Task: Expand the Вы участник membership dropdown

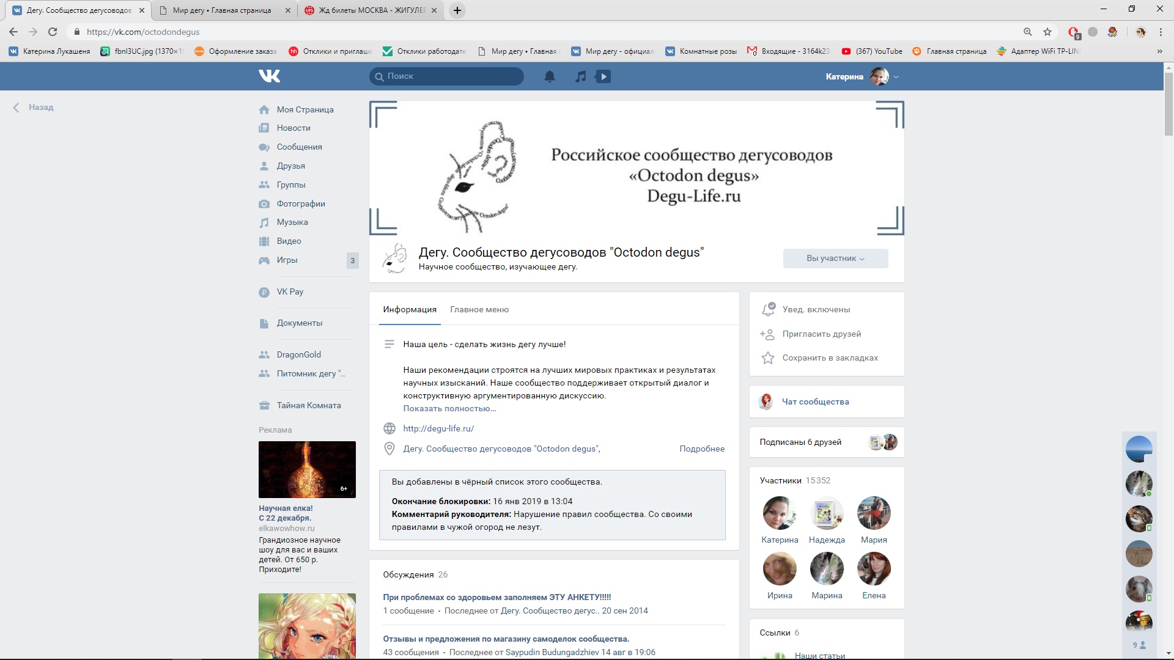Action: pyautogui.click(x=835, y=258)
